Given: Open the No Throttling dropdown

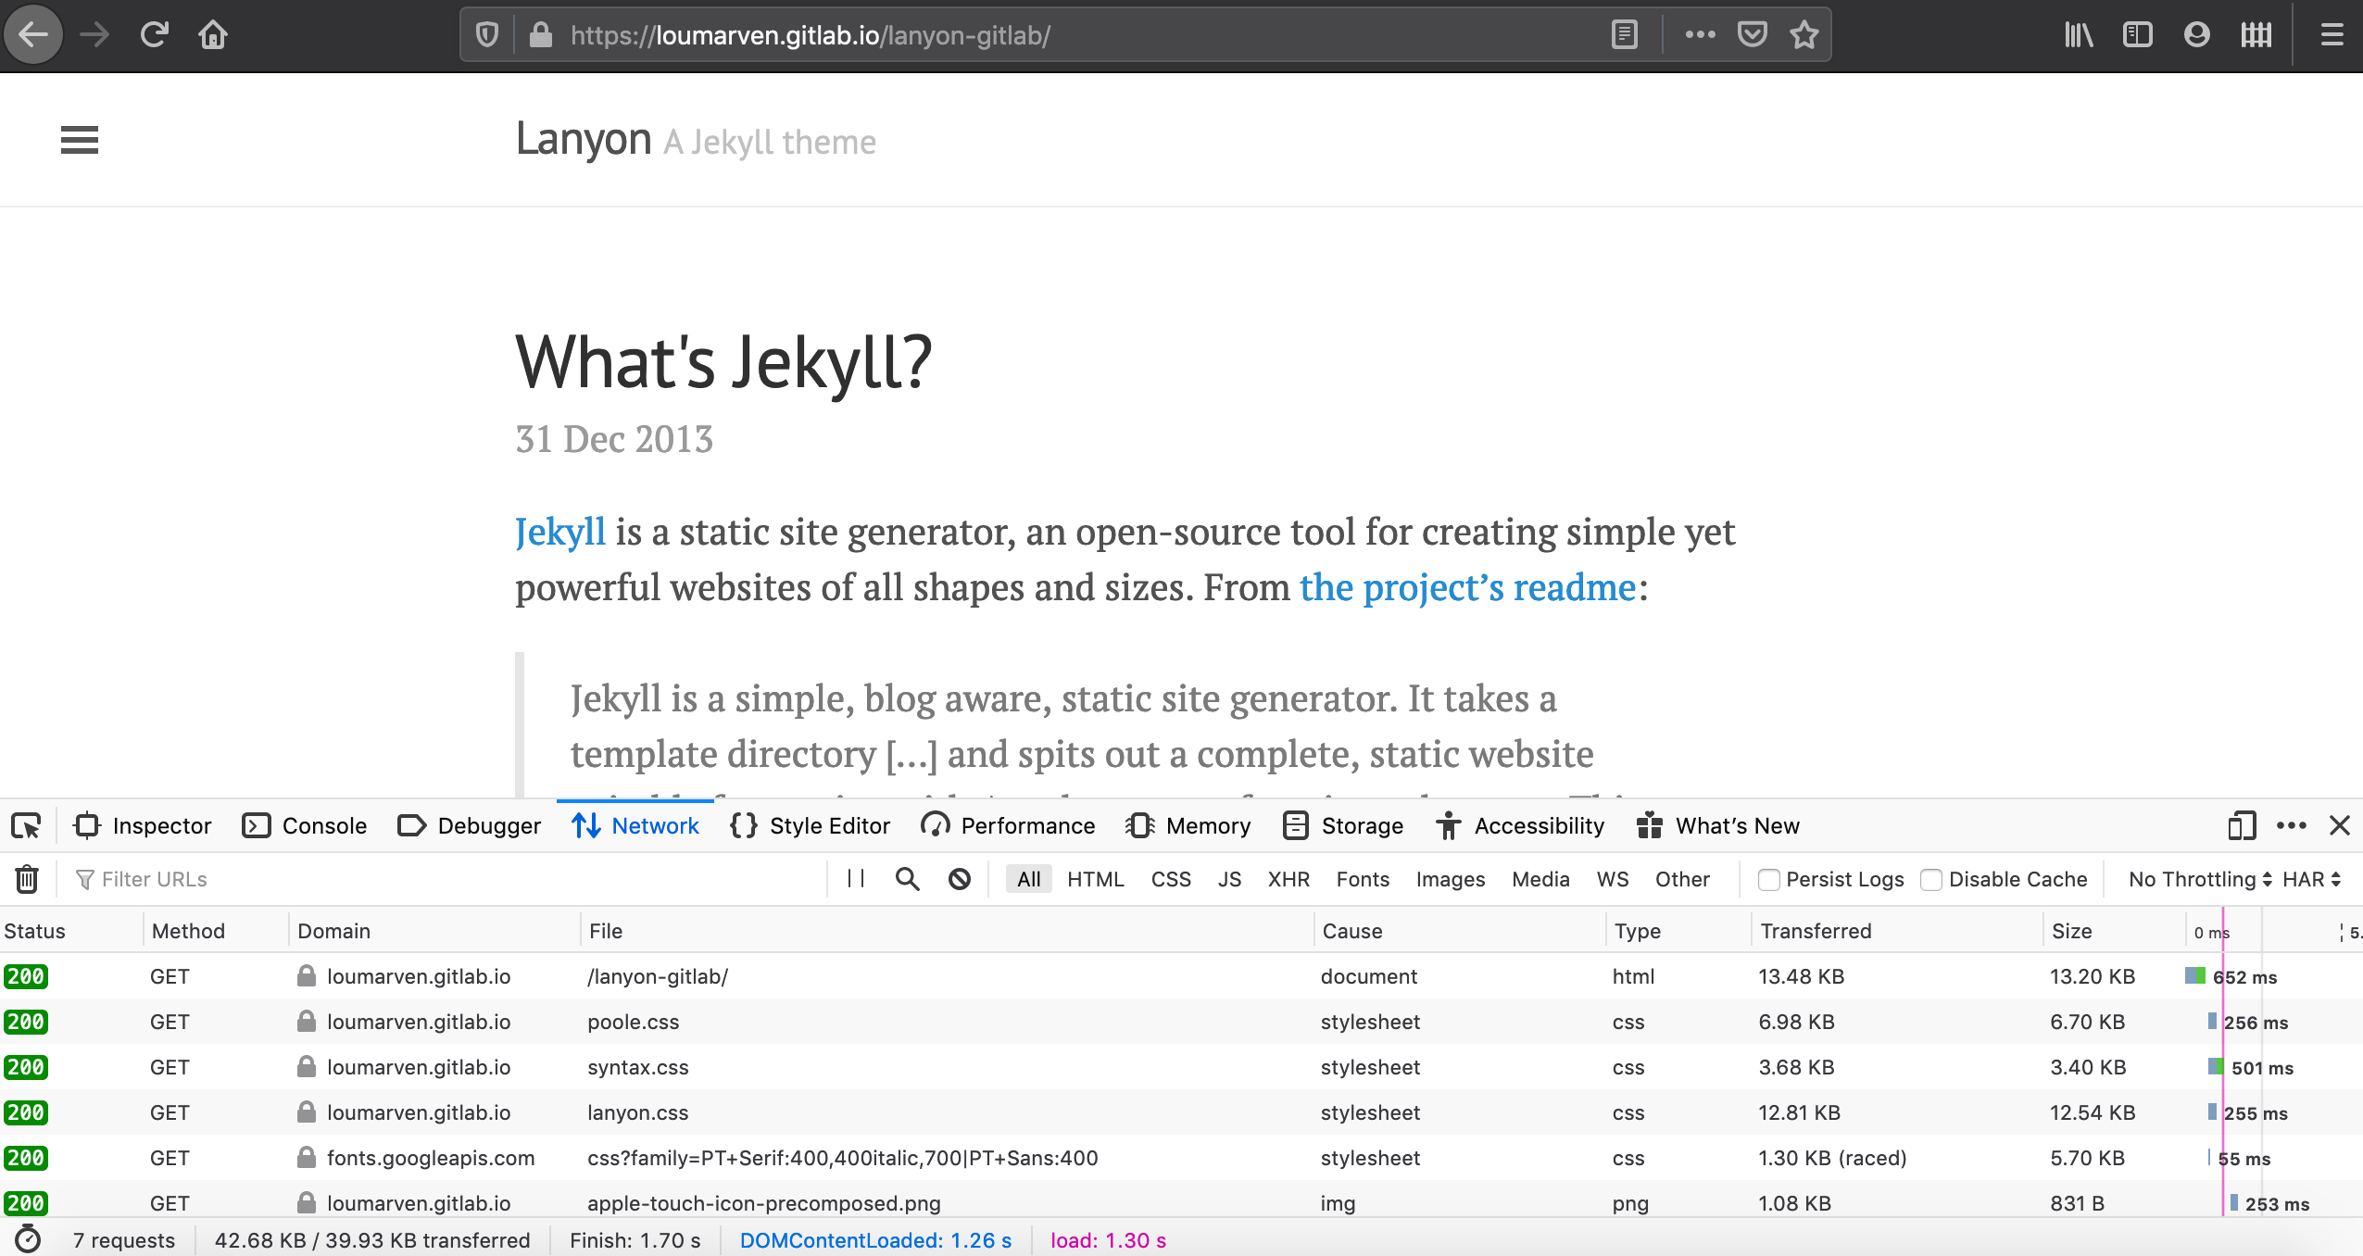Looking at the screenshot, I should pyautogui.click(x=2200, y=879).
